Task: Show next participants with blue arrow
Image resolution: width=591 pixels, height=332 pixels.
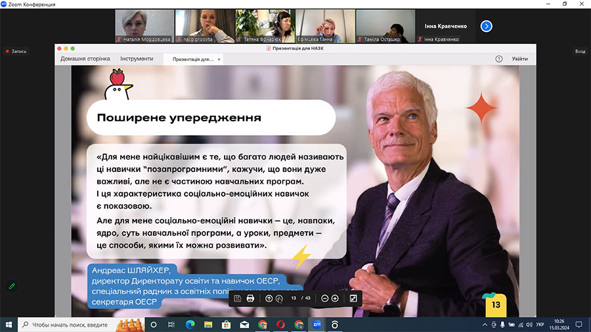Action: pos(486,26)
